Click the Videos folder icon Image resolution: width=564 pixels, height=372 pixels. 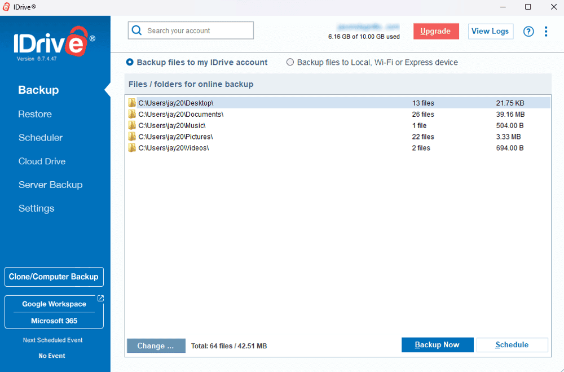point(132,148)
